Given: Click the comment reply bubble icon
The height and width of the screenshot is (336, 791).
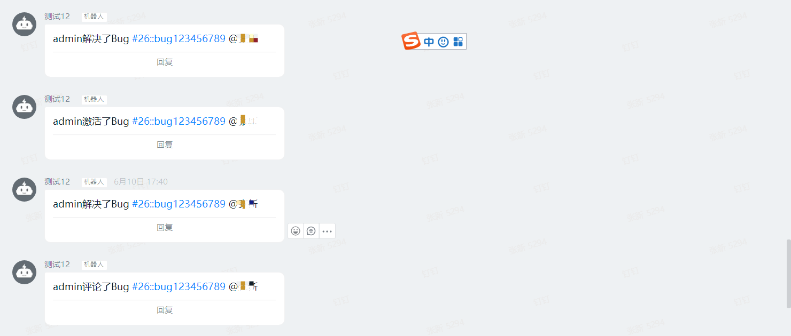Looking at the screenshot, I should tap(311, 231).
